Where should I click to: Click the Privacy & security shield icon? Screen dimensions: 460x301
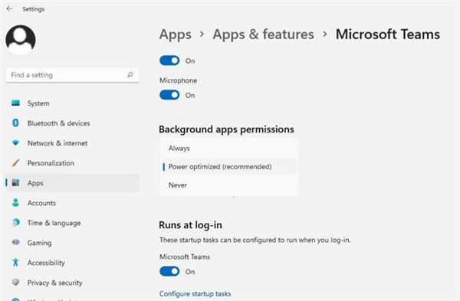click(x=15, y=283)
